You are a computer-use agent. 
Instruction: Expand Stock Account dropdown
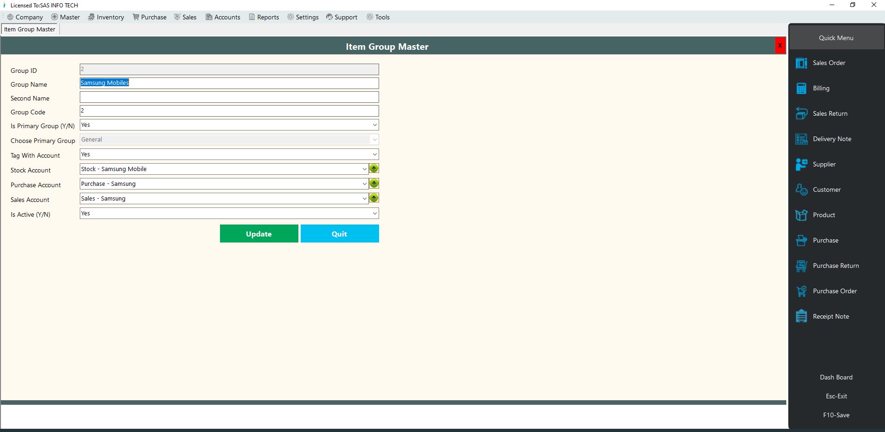(x=364, y=169)
